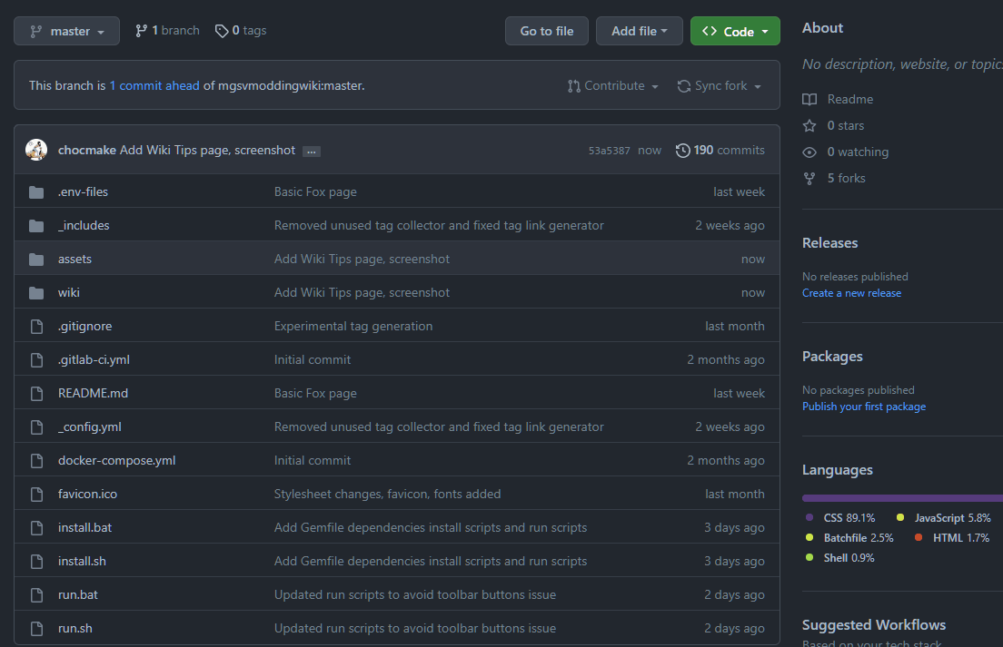
Task: Click the Go to file button
Action: [546, 31]
